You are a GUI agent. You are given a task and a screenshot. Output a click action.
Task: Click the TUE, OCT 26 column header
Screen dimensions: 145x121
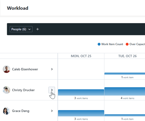point(128,56)
